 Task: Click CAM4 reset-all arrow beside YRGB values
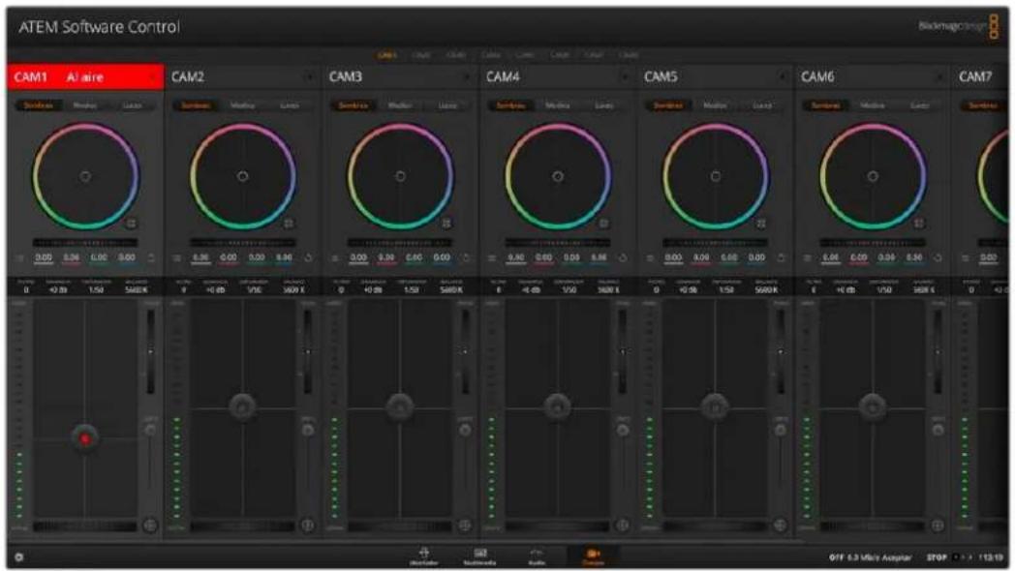tap(624, 258)
